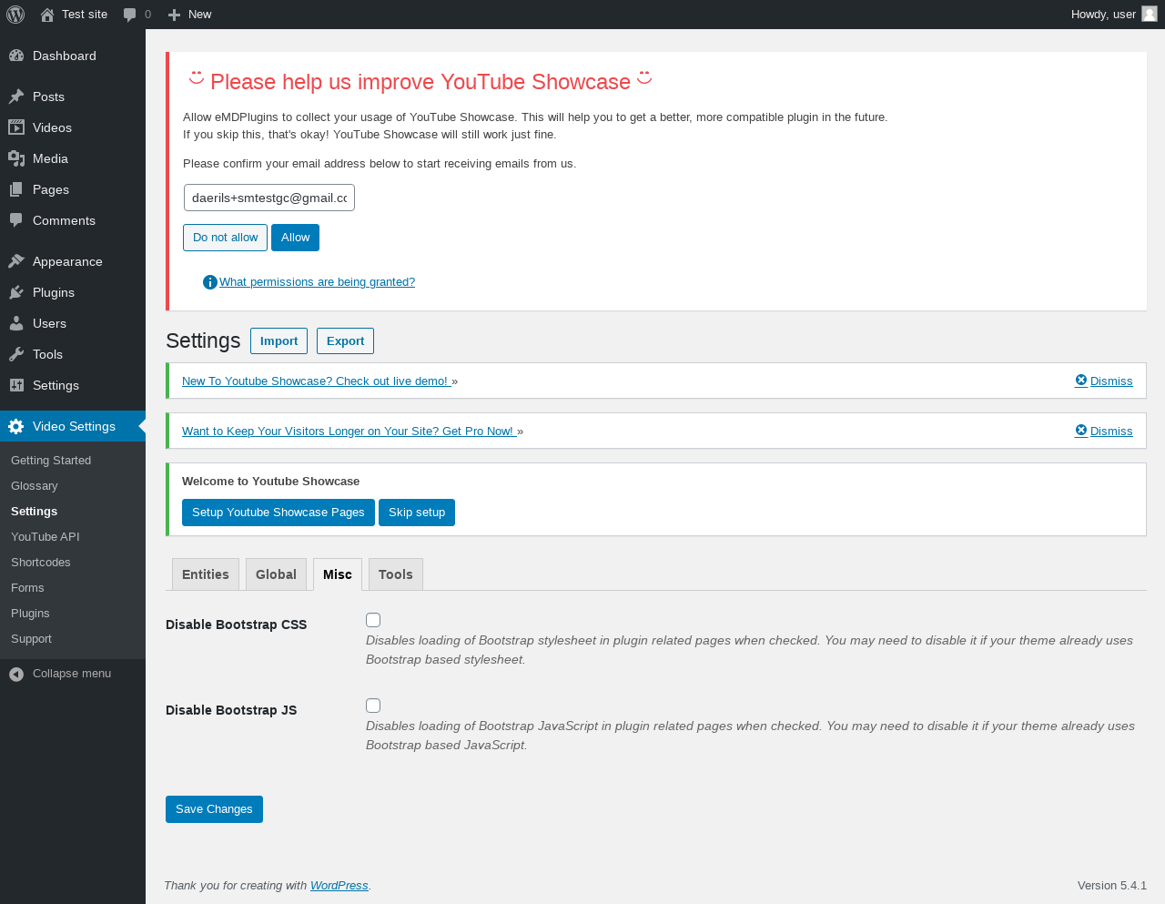Click the Users person icon
This screenshot has height=904, width=1165.
[x=16, y=323]
